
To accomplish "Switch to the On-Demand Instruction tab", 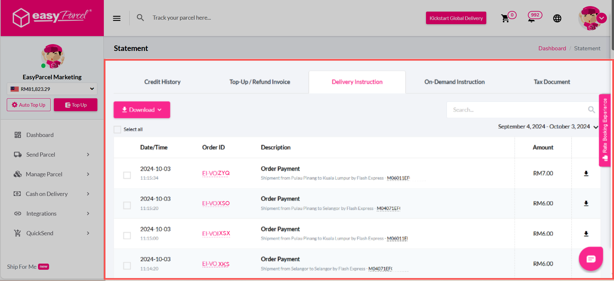I will coord(455,82).
